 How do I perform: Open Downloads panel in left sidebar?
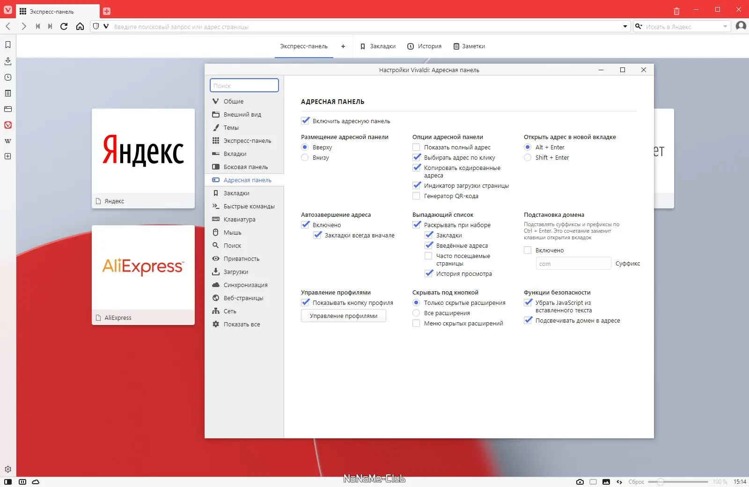click(8, 61)
